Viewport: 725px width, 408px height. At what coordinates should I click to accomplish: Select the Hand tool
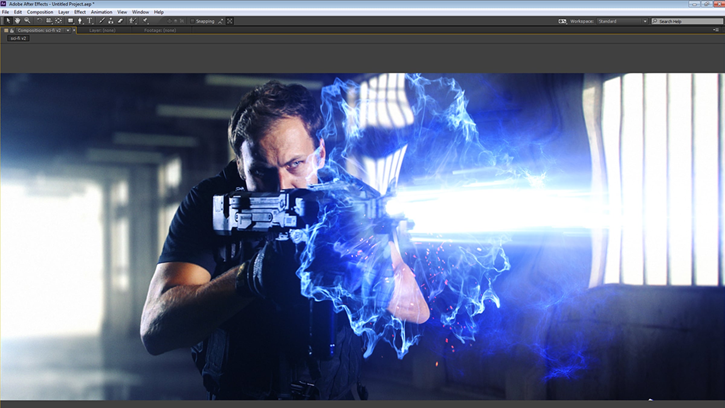[x=18, y=21]
